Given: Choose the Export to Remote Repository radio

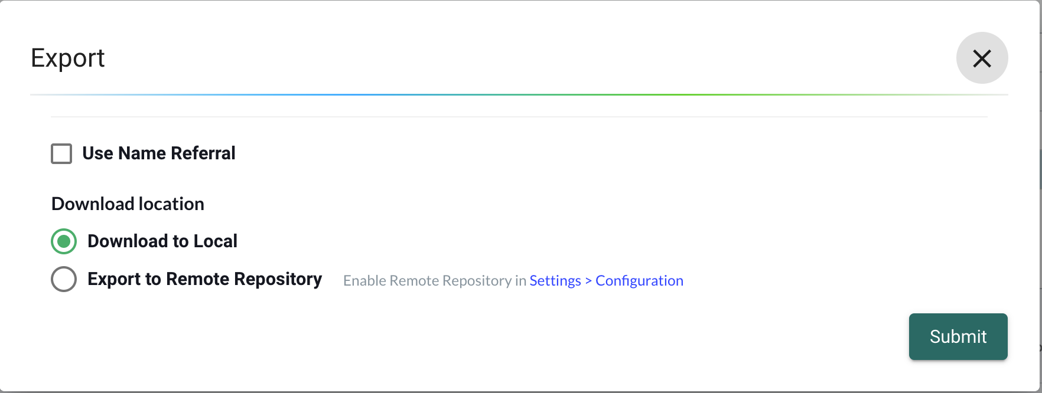Looking at the screenshot, I should (x=64, y=279).
